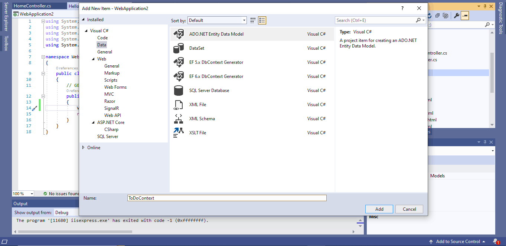Select the XSLT File template icon
Screen dimensions: 506x246
(179, 133)
